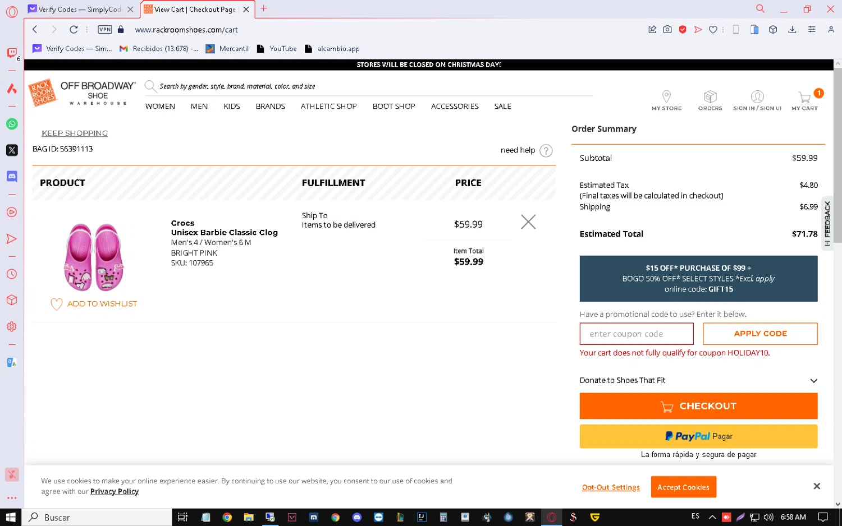
Task: Open the MEN menu
Action: coord(199,106)
